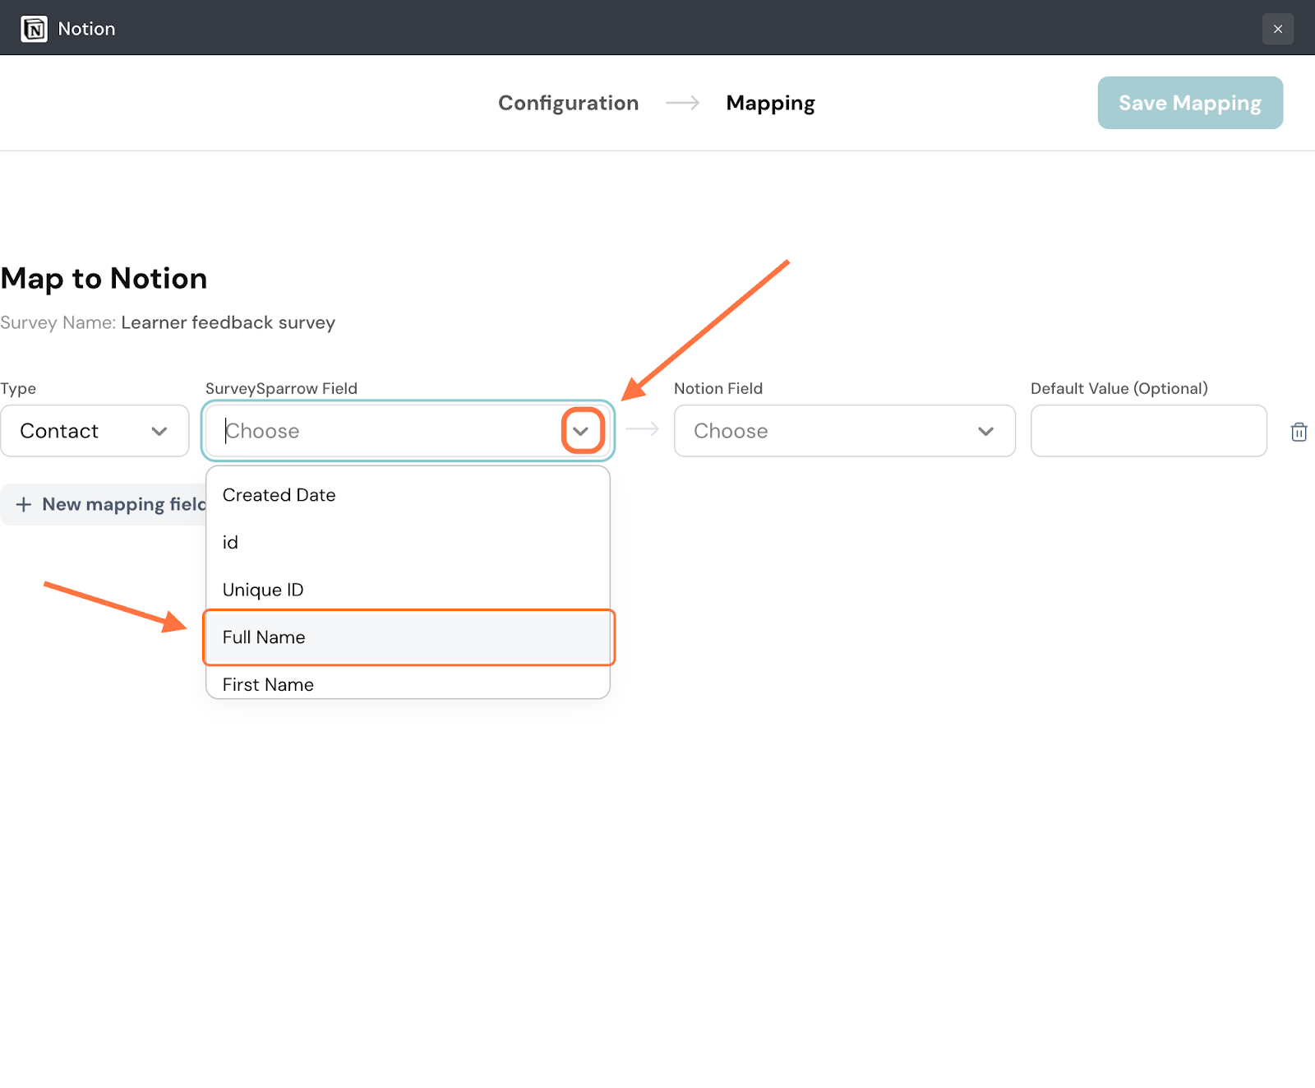Choose the id option in dropdown

pos(231,543)
